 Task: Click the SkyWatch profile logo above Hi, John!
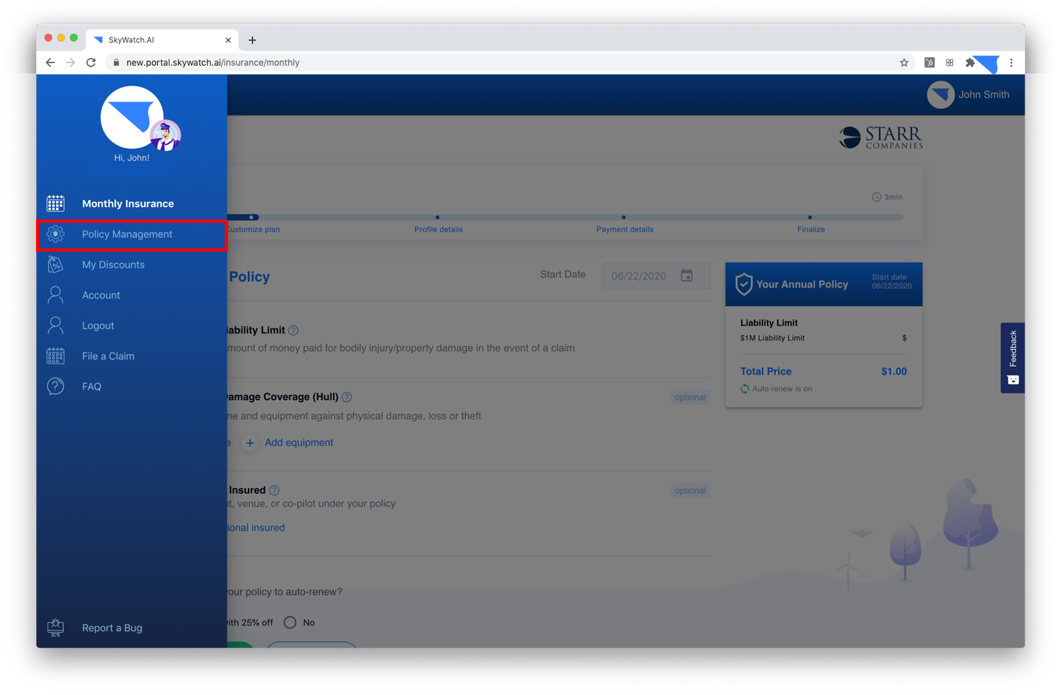click(x=132, y=118)
